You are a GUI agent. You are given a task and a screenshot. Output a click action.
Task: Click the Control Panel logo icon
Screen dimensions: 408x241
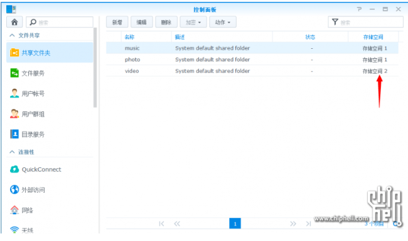click(11, 9)
